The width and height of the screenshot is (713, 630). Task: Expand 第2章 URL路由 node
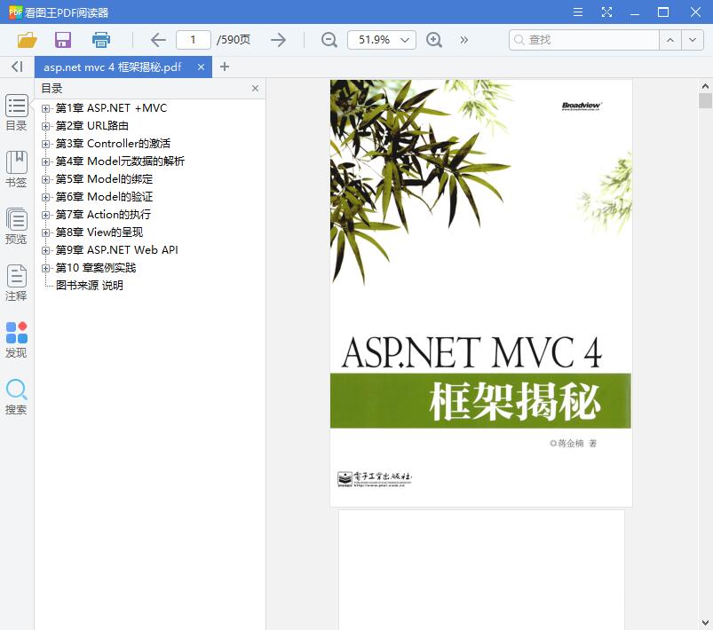click(x=45, y=126)
